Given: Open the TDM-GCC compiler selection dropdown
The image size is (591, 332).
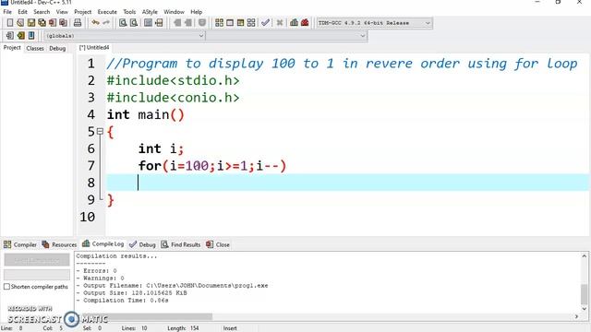Looking at the screenshot, I should (374, 23).
